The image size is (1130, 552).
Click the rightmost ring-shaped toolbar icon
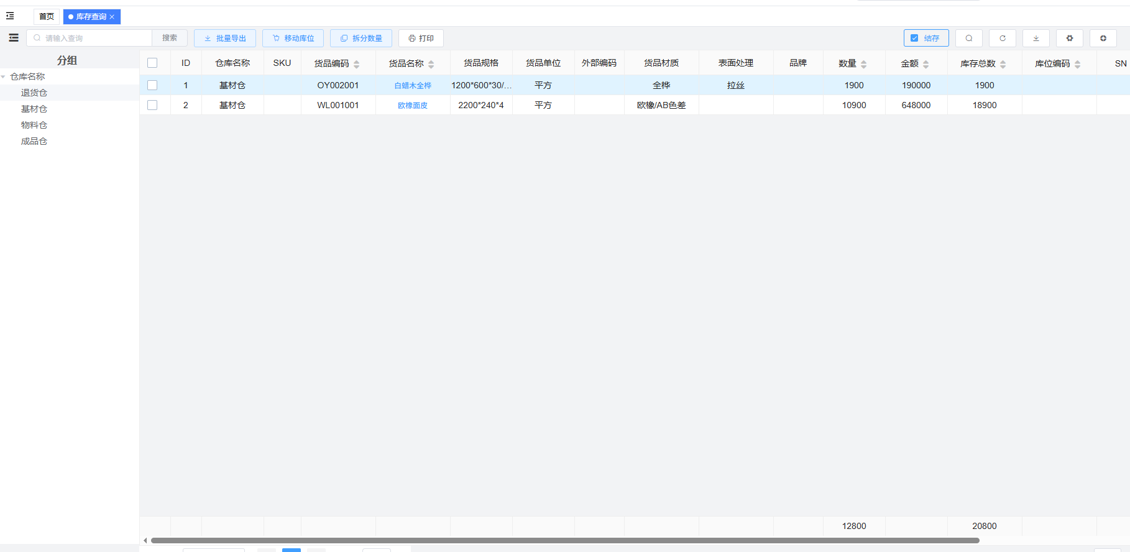point(1103,38)
